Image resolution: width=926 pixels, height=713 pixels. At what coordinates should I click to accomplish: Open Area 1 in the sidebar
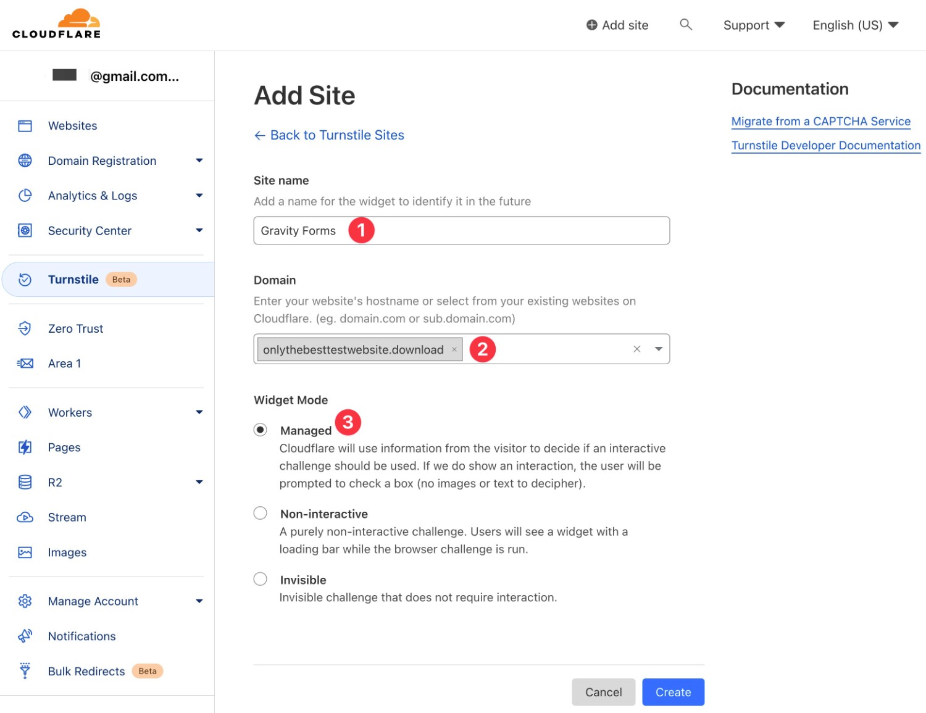(65, 364)
